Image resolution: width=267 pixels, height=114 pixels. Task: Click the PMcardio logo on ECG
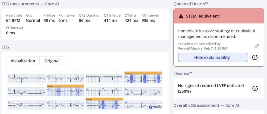(x=154, y=107)
